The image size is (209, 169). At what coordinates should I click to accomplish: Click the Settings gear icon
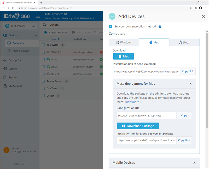coord(5,69)
